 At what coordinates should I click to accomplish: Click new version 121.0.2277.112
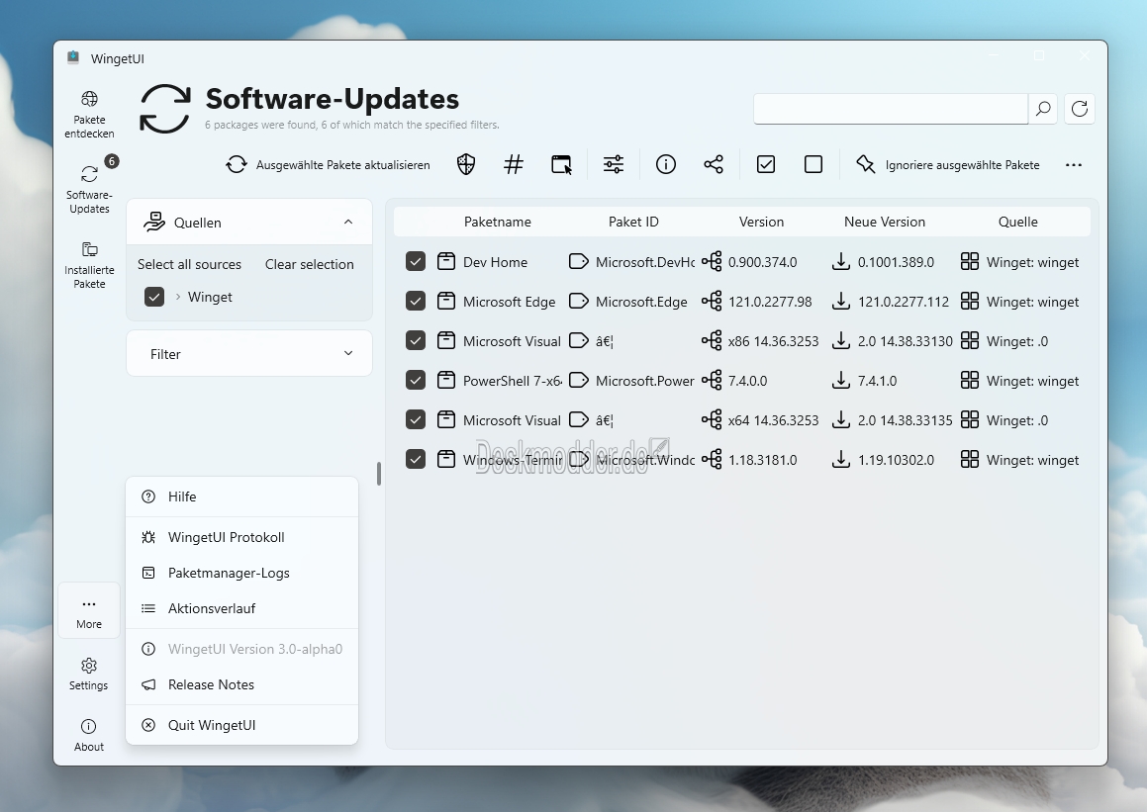click(904, 302)
